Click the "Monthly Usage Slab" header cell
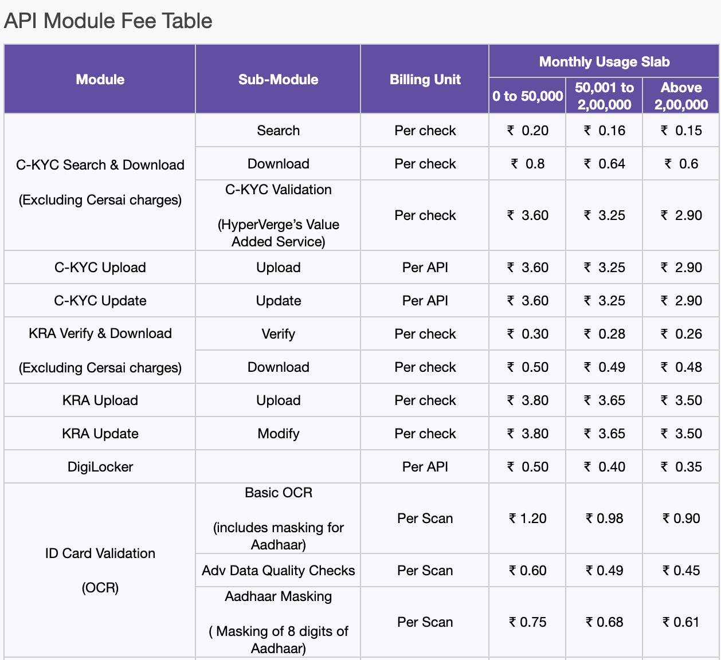Viewport: 721px width, 660px height. (x=604, y=62)
